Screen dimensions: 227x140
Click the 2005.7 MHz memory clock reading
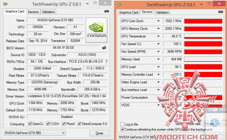click(x=173, y=29)
